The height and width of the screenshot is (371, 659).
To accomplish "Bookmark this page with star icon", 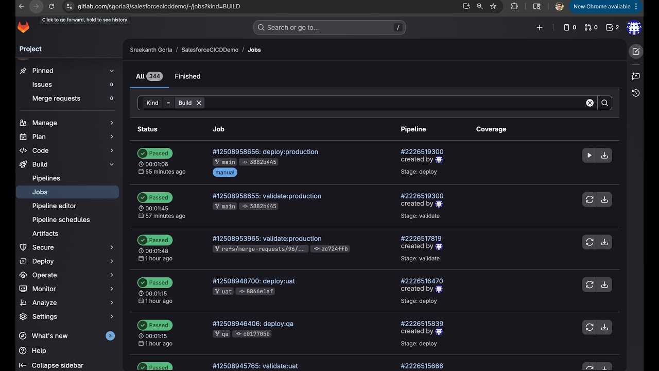I will click(x=493, y=6).
